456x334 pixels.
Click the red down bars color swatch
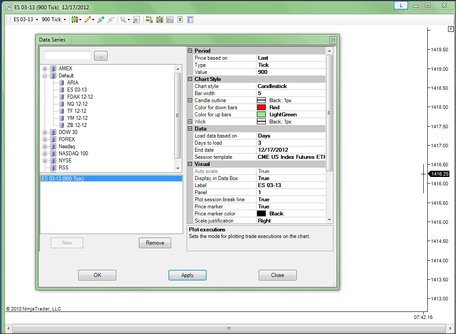pyautogui.click(x=261, y=107)
